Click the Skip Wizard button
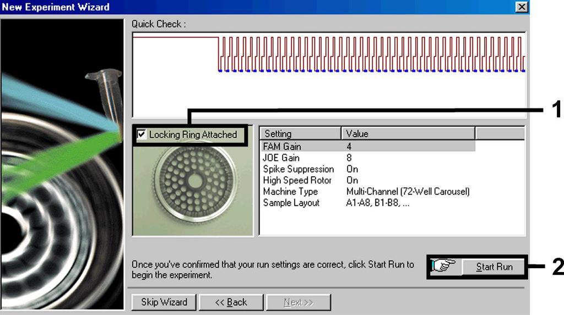The width and height of the screenshot is (564, 315). click(164, 302)
